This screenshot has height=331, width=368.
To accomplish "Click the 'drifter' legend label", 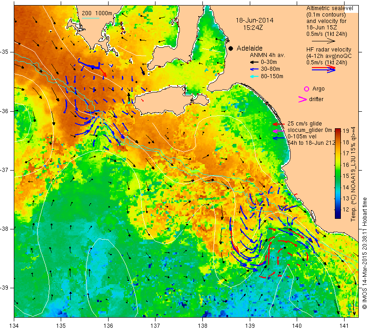I will 316,99.
